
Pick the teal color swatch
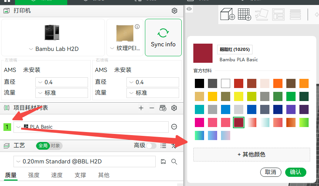(x=199, y=109)
